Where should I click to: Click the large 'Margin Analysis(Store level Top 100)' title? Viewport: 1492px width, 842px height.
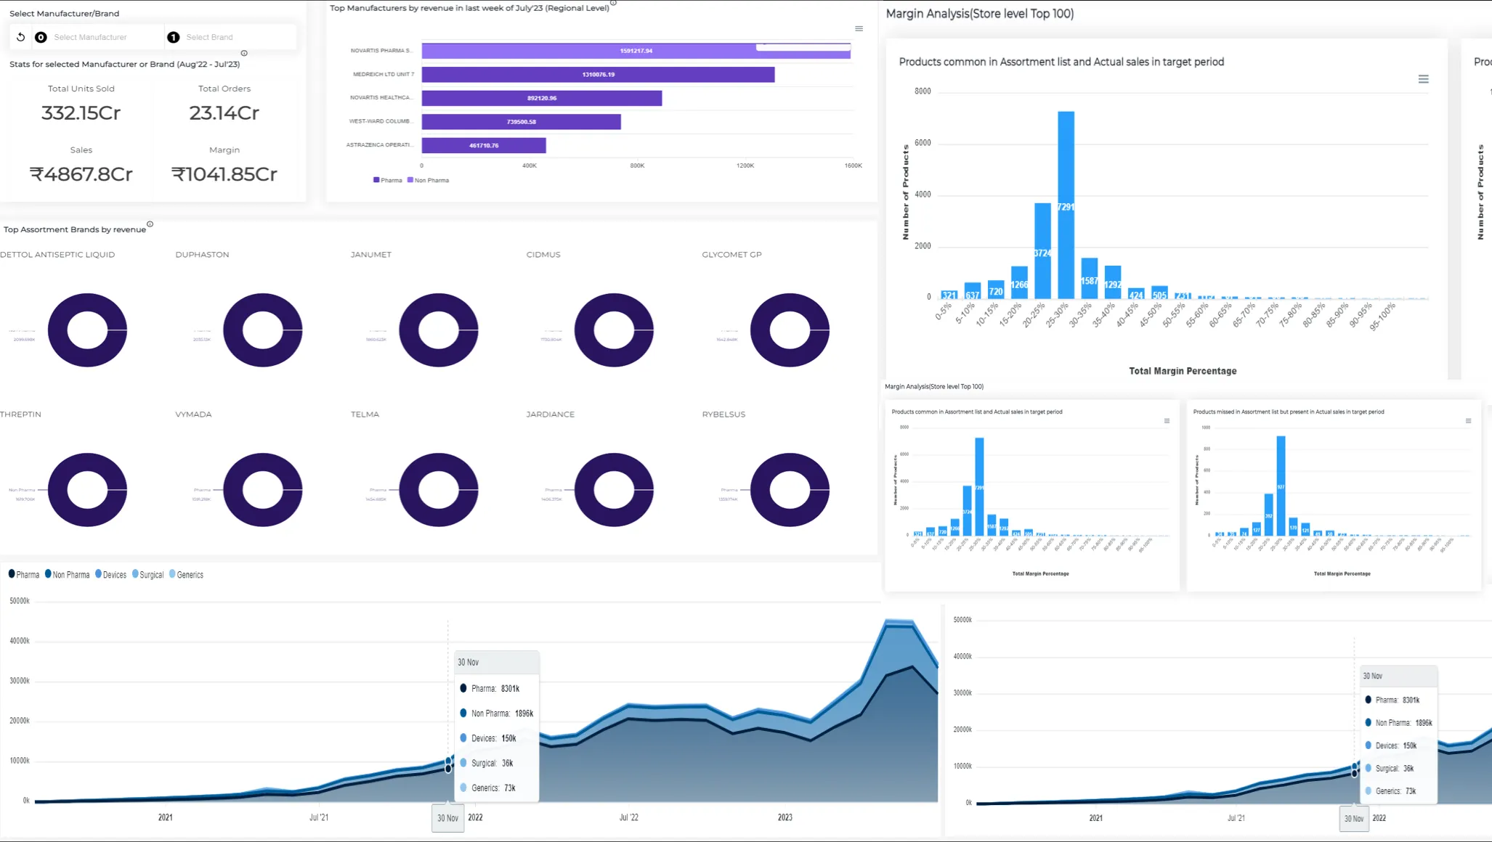point(979,14)
